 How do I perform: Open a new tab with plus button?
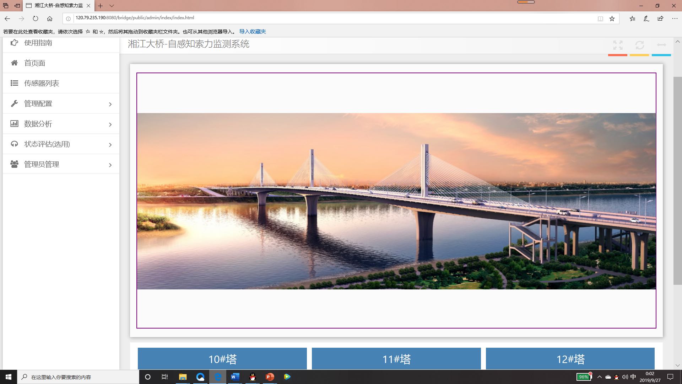[101, 6]
